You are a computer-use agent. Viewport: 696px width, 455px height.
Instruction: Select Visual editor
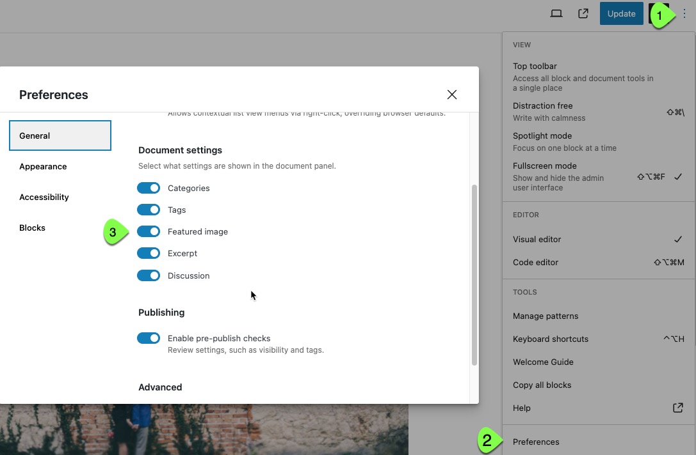coord(599,239)
